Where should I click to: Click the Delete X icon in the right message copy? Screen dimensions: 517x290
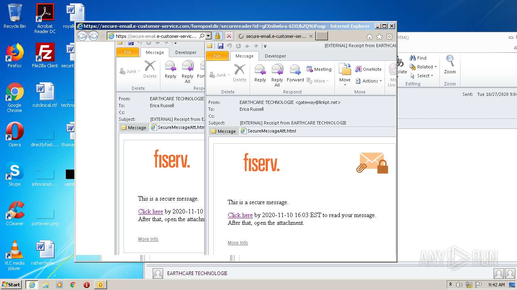tap(240, 73)
